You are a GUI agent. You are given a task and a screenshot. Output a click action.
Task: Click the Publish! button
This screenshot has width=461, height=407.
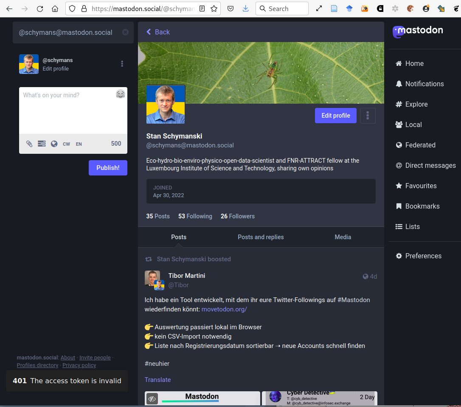click(108, 168)
